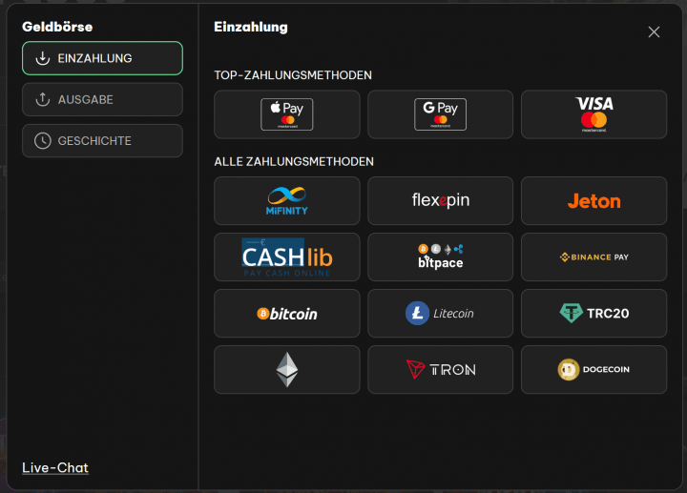Choose bitpace crypto payment
Screen dimensions: 687x493
coord(440,257)
